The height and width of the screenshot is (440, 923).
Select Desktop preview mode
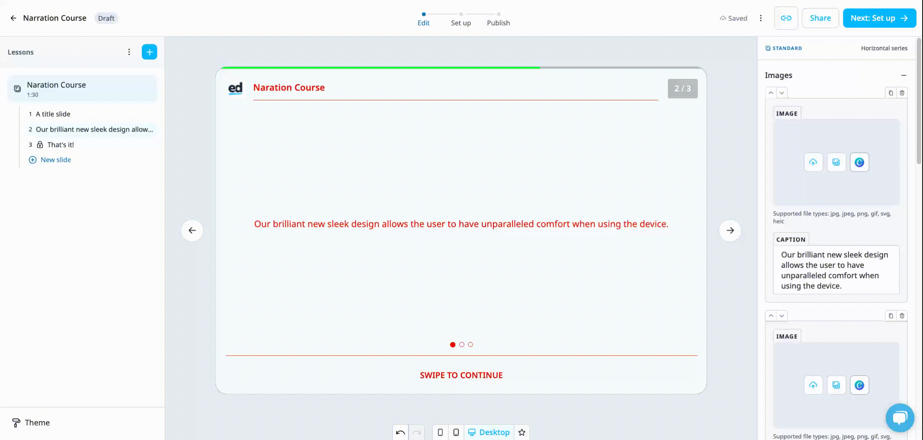coord(489,432)
